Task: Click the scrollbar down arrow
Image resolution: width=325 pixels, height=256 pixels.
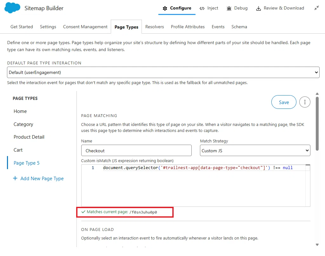Action: [x=317, y=245]
